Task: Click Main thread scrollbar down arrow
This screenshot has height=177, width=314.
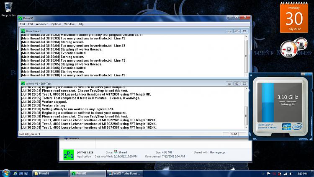Action: (246, 75)
